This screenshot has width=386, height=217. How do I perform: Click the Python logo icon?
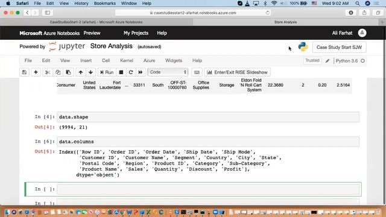pos(303,47)
